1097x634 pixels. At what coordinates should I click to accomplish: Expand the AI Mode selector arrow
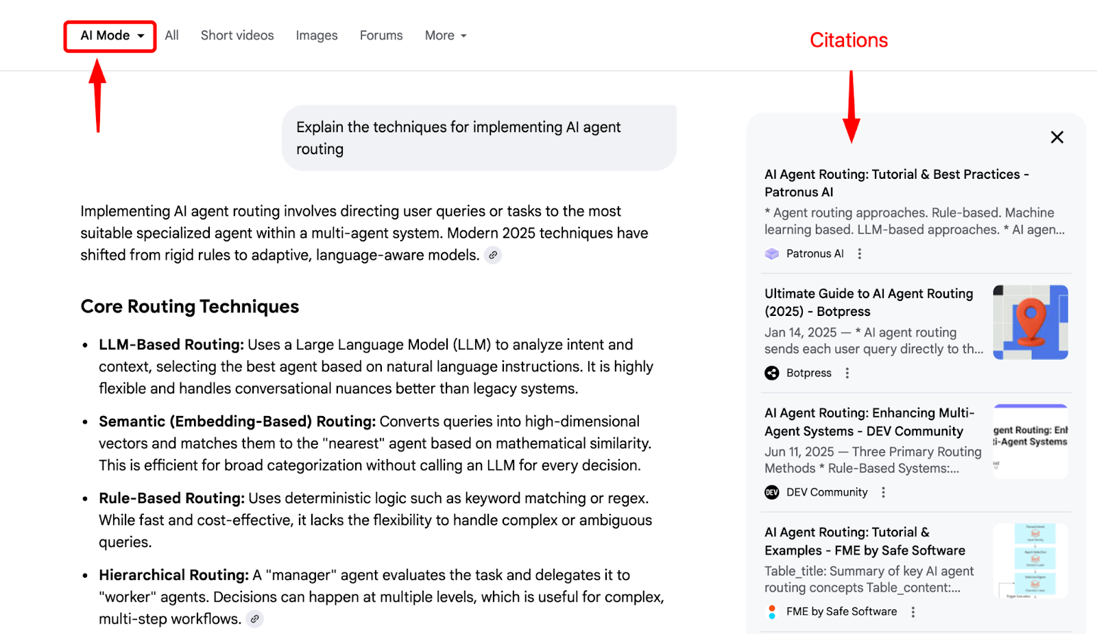(x=139, y=37)
